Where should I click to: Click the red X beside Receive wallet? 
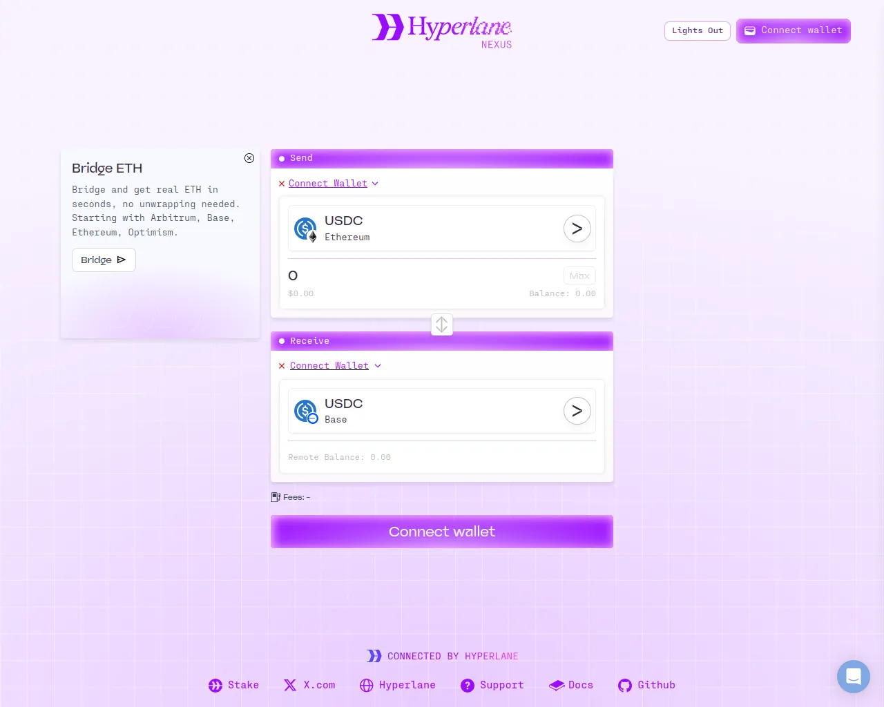point(282,366)
